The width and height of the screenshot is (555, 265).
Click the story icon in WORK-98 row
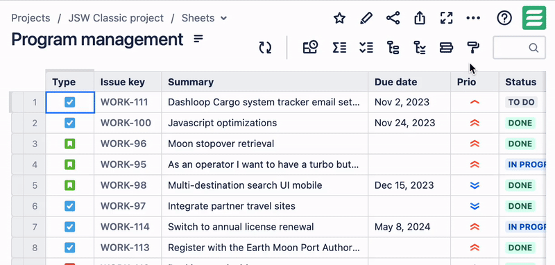point(70,185)
